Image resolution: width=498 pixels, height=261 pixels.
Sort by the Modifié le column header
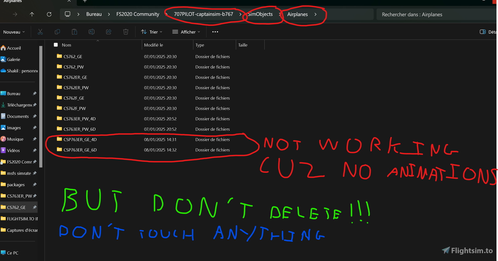tap(153, 45)
